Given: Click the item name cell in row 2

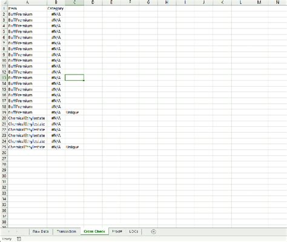Looking at the screenshot, I should [27, 15].
